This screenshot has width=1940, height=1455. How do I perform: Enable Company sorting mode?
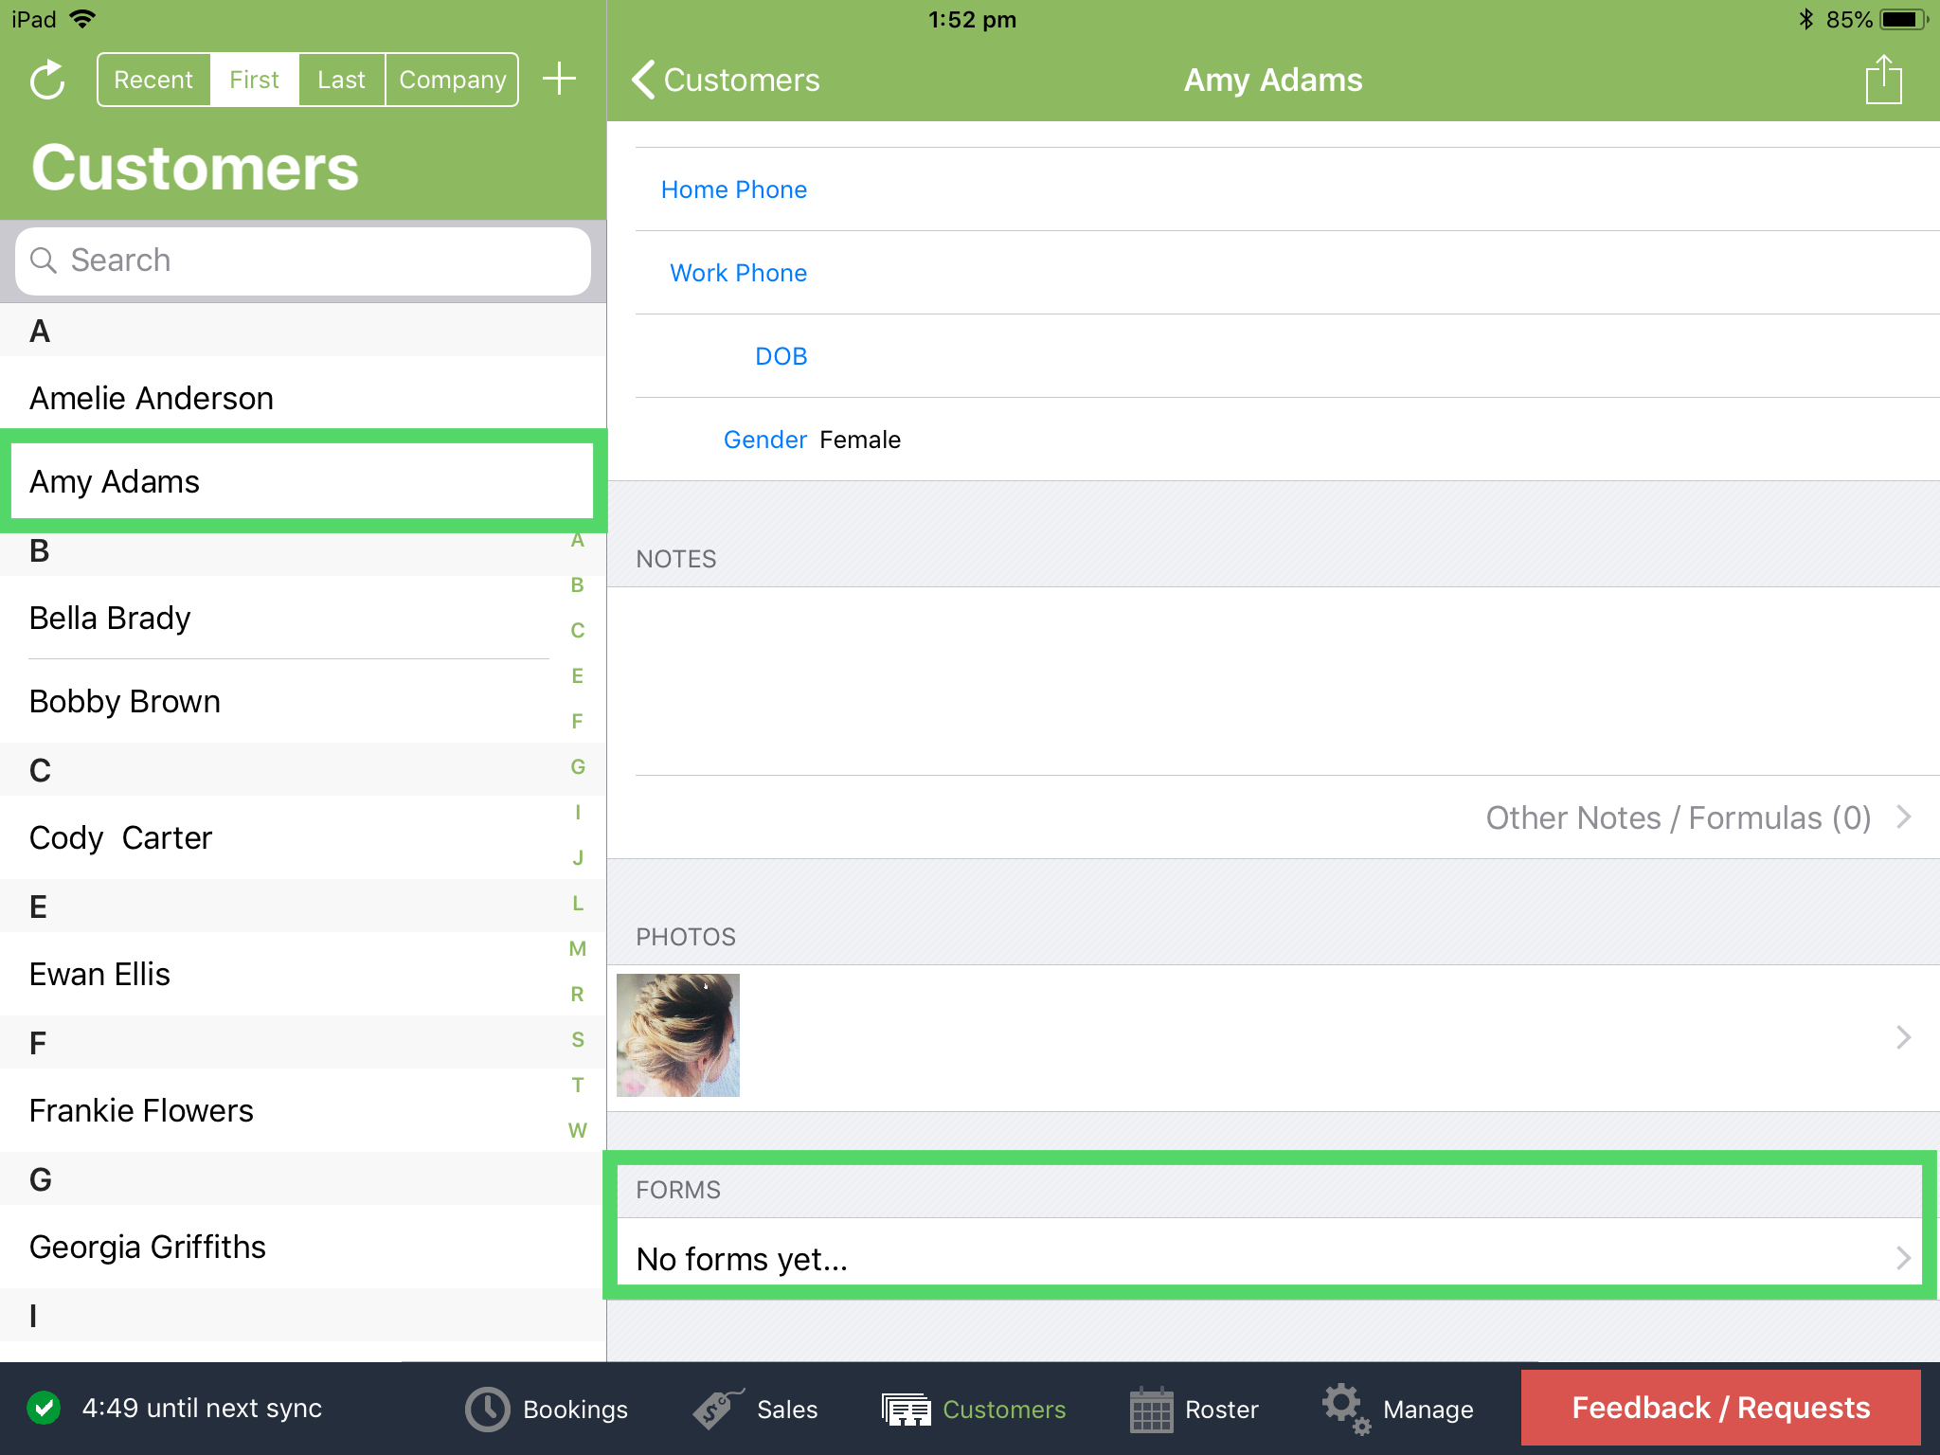(452, 79)
